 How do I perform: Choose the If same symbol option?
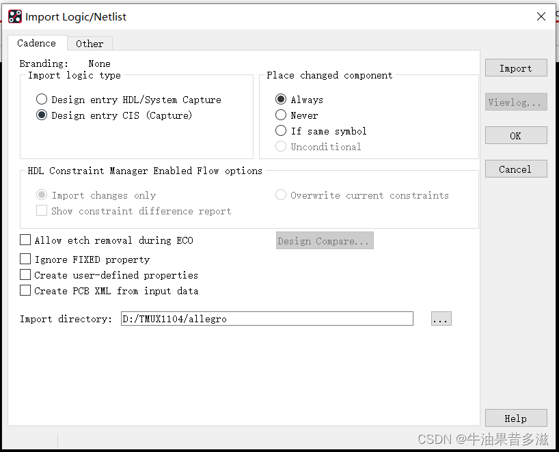click(x=281, y=131)
